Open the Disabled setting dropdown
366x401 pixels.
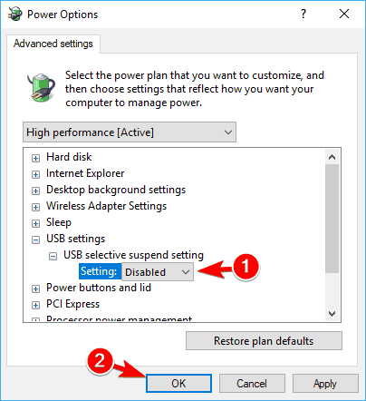click(x=158, y=272)
